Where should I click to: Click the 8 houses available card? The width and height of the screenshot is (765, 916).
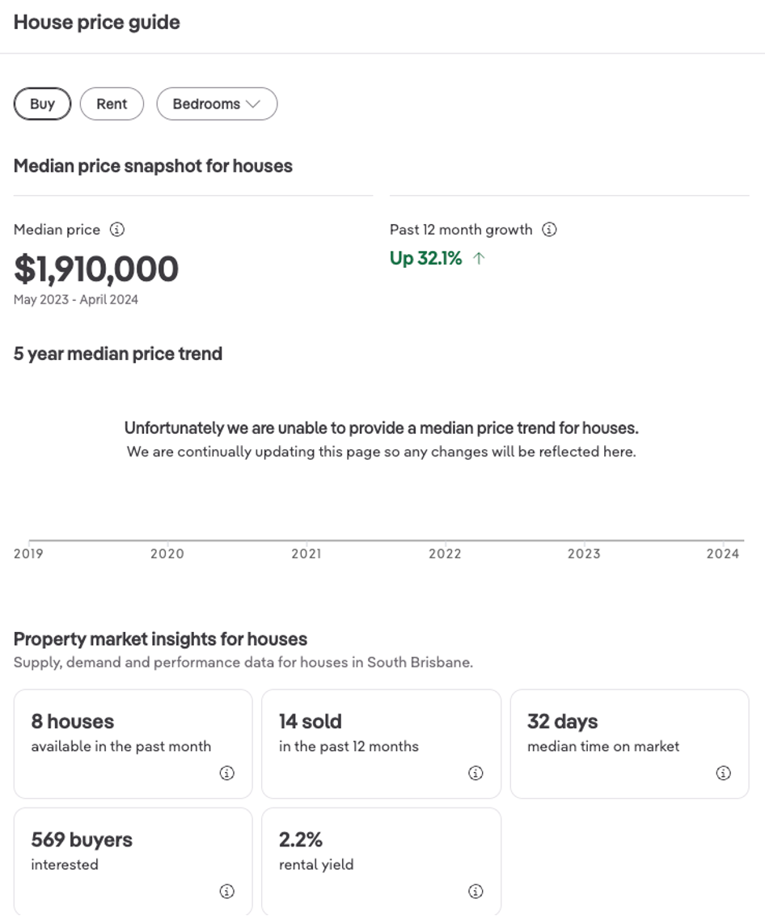pyautogui.click(x=133, y=743)
